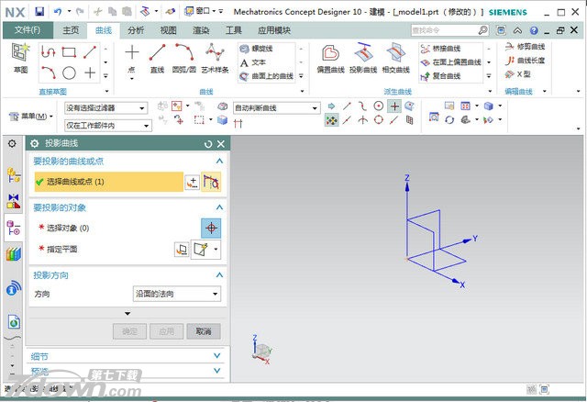Reset the 投影曲线 dialog
Image resolution: width=587 pixels, height=402 pixels.
point(208,144)
